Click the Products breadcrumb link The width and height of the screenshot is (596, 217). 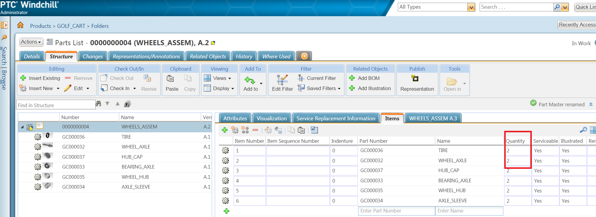click(x=40, y=26)
